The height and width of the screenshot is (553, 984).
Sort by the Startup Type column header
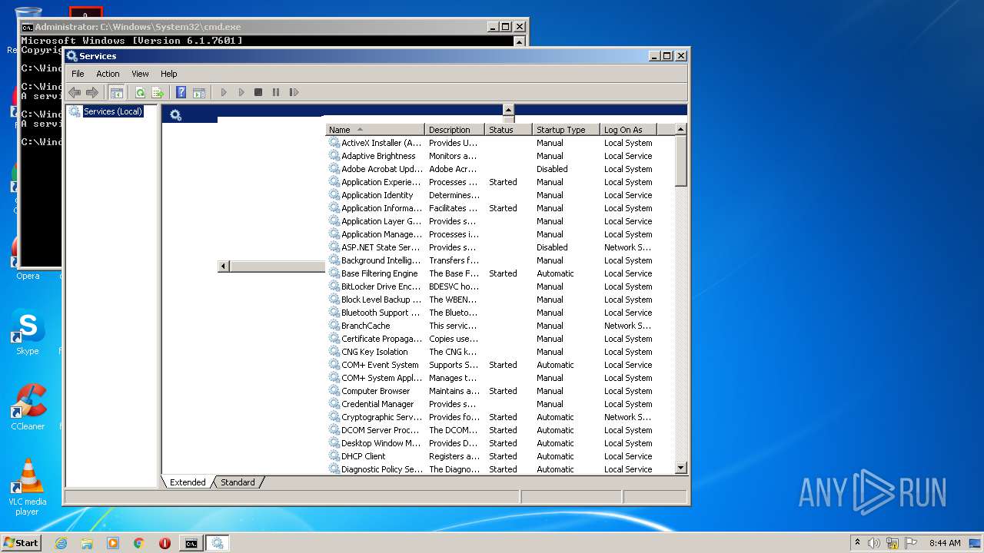(566, 130)
